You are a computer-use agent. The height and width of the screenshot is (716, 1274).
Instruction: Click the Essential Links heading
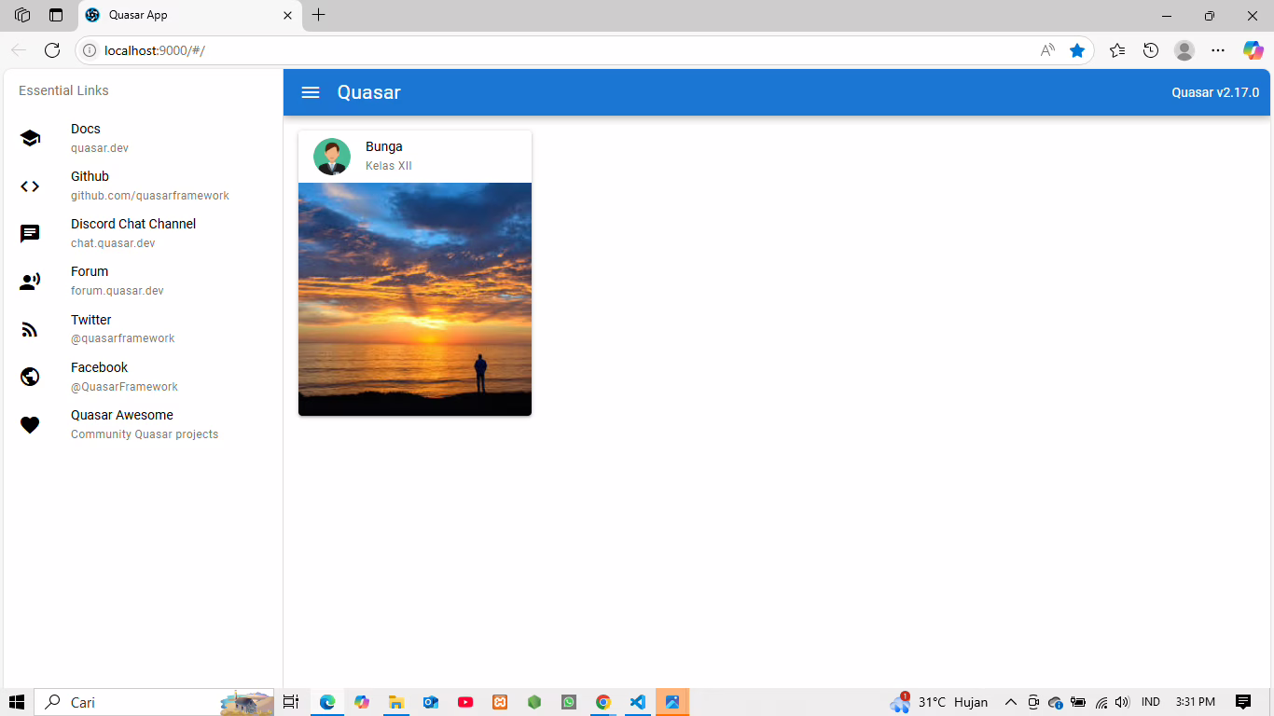(63, 90)
